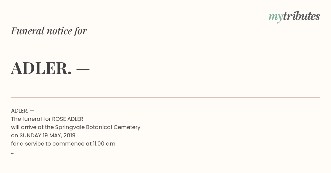Image resolution: width=331 pixels, height=173 pixels.
Task: Select the 'Funeral notice for' heading
Action: [x=49, y=31]
